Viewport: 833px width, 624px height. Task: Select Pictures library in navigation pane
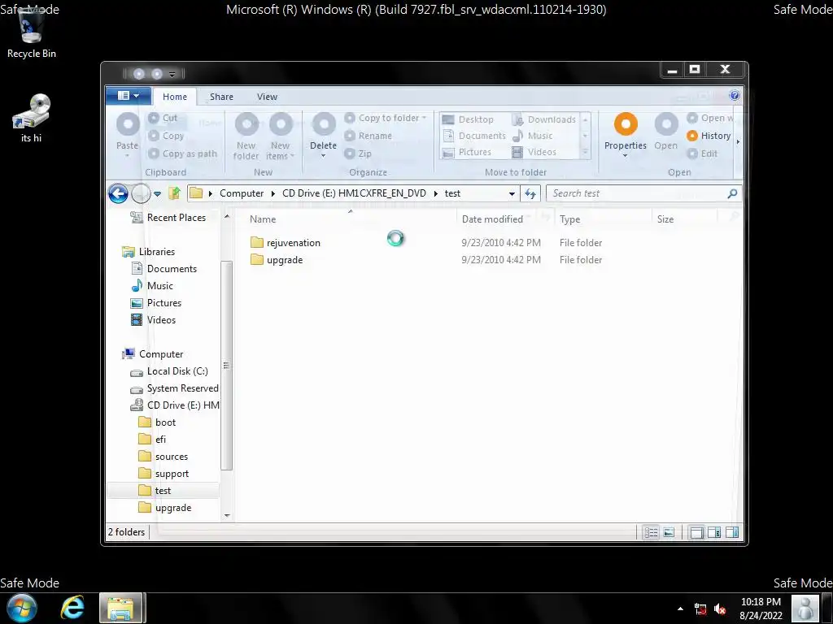(155, 303)
